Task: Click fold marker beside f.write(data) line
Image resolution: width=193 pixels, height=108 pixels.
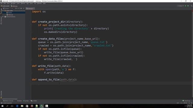Action: pyautogui.click(x=31, y=73)
